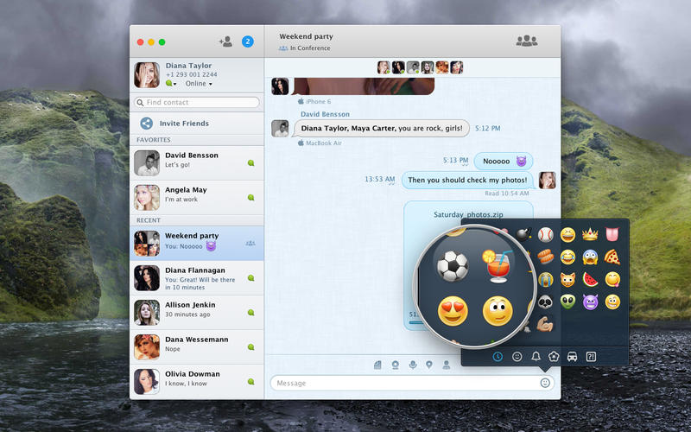
Task: Click the add contact icon
Action: coord(225,41)
